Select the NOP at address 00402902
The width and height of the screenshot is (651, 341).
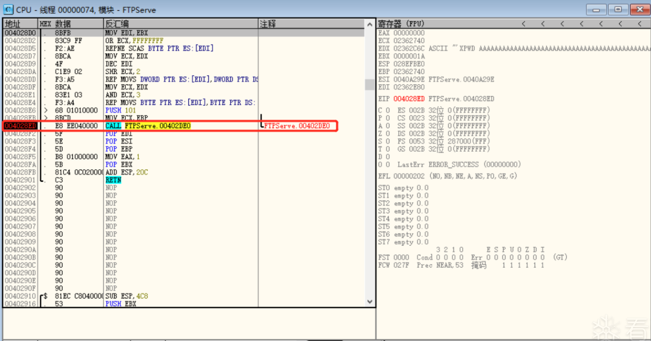click(111, 188)
